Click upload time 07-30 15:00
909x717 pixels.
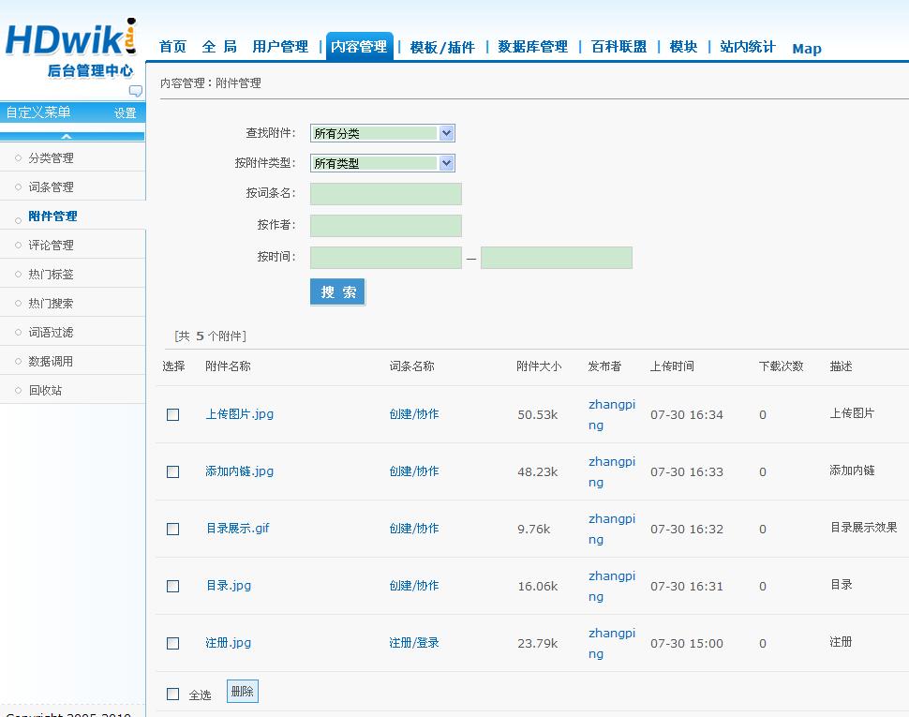tap(687, 643)
